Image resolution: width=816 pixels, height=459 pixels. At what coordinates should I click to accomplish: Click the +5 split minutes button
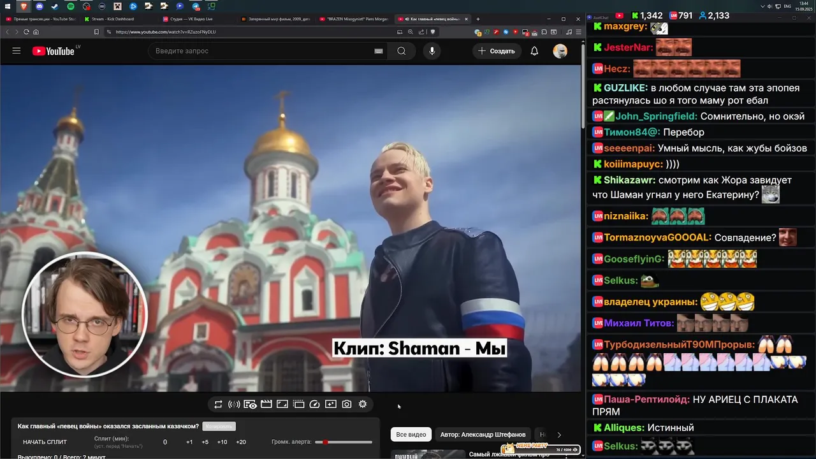coord(205,442)
